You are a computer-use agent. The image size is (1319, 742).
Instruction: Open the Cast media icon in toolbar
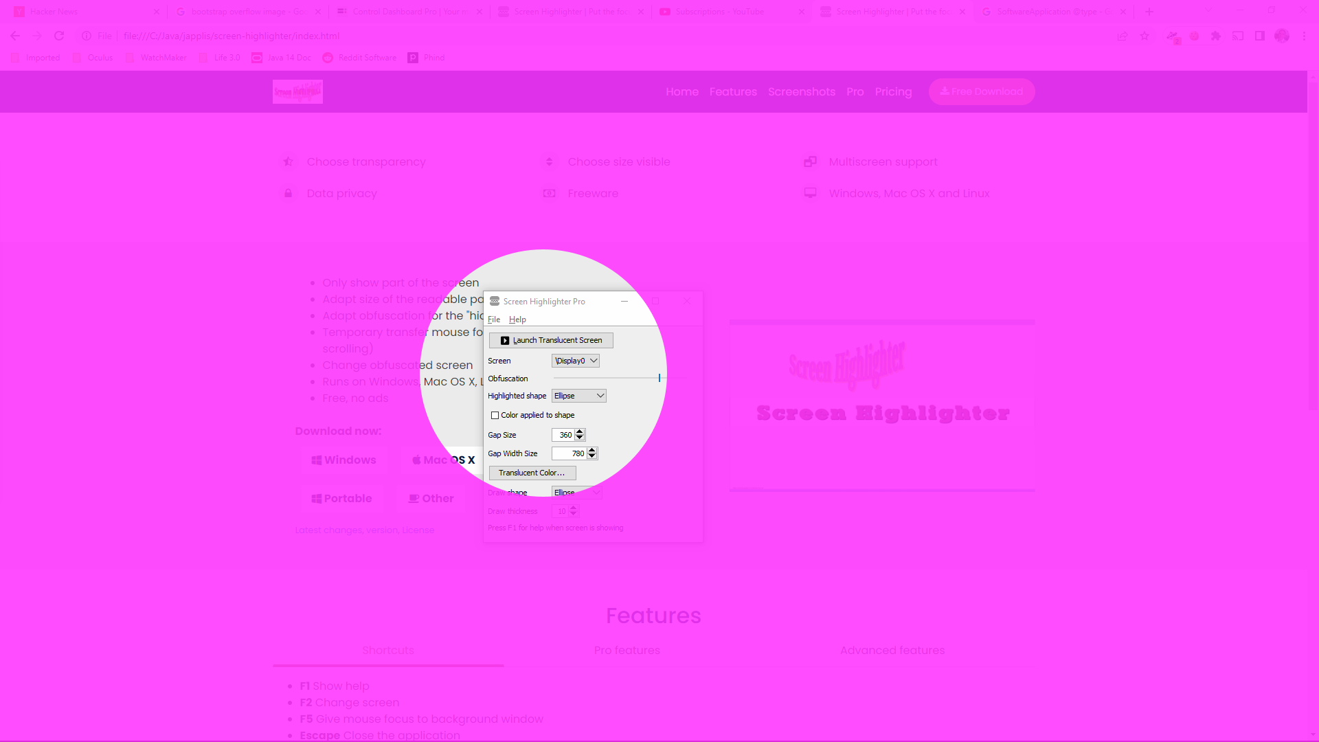tap(1238, 36)
